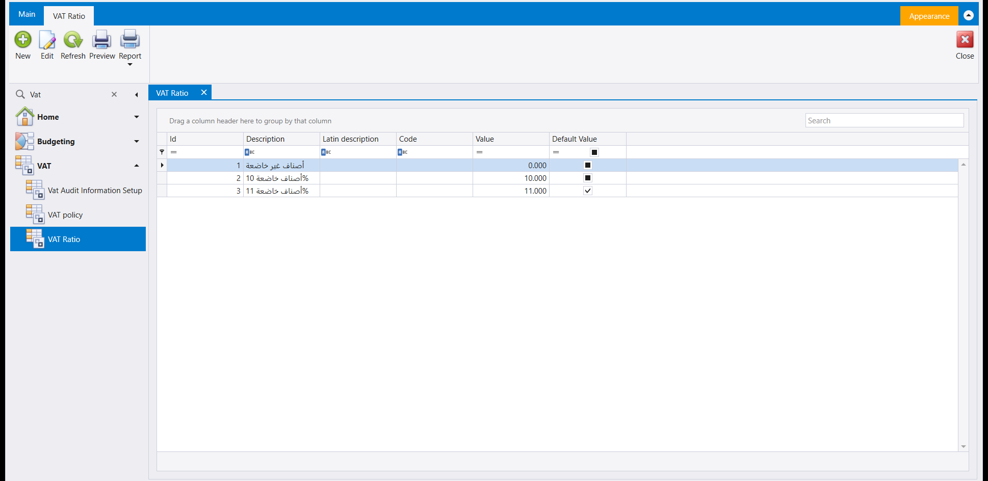Open the Preview printer icon
Image resolution: width=988 pixels, height=481 pixels.
[102, 40]
